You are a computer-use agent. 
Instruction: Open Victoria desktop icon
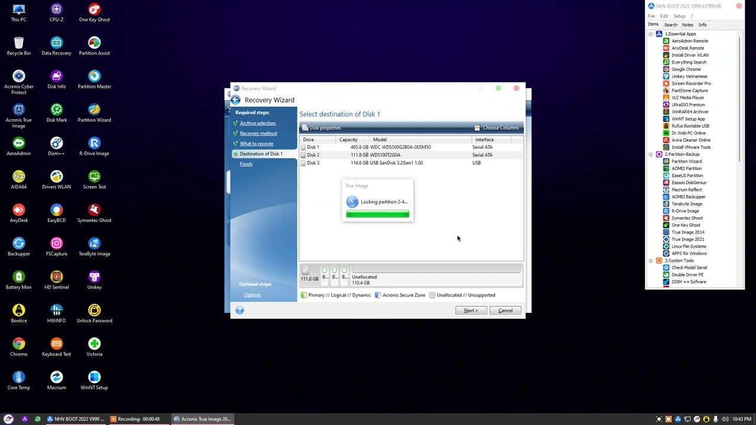[x=94, y=348]
